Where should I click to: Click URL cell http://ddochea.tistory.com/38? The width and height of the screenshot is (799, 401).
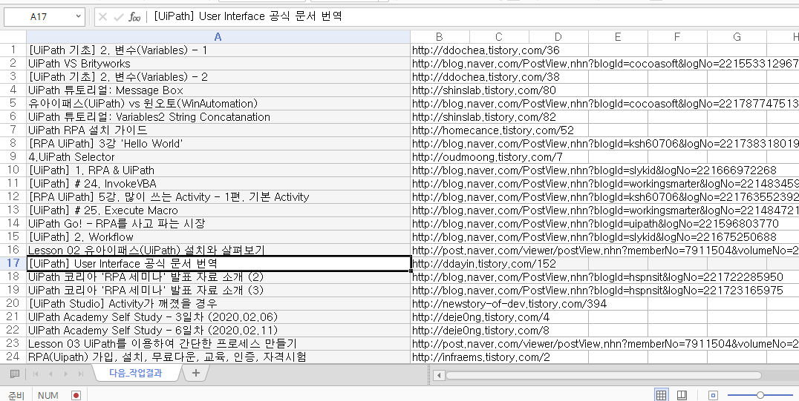coord(440,77)
